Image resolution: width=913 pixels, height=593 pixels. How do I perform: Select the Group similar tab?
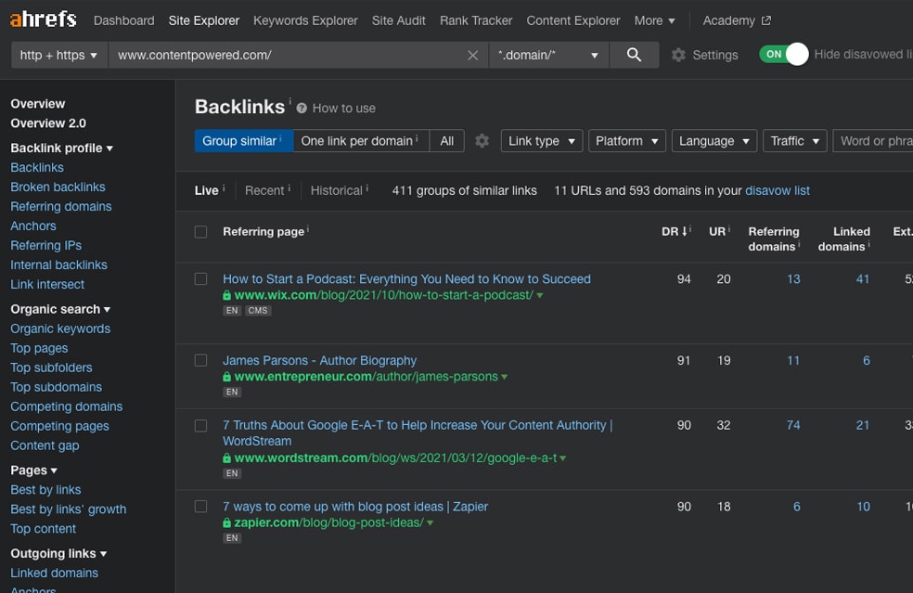243,141
